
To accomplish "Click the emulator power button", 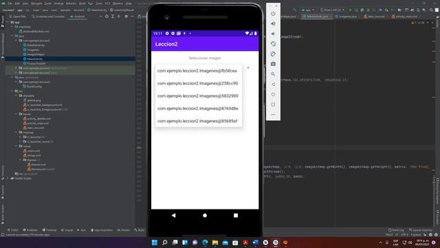I will [x=273, y=14].
